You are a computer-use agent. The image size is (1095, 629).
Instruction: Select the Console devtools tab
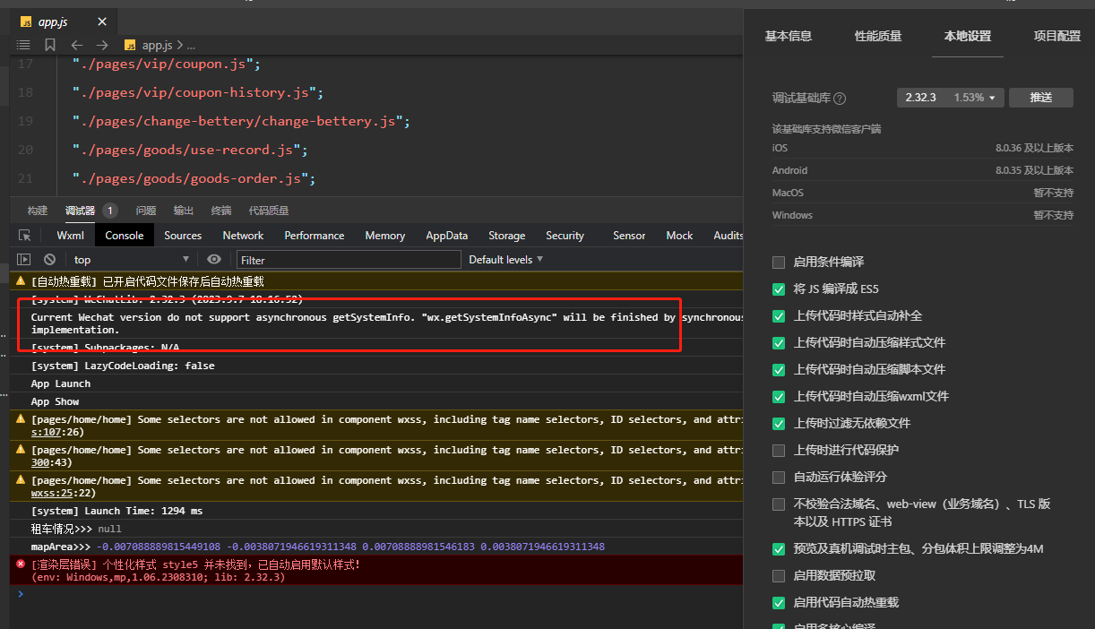tap(125, 236)
